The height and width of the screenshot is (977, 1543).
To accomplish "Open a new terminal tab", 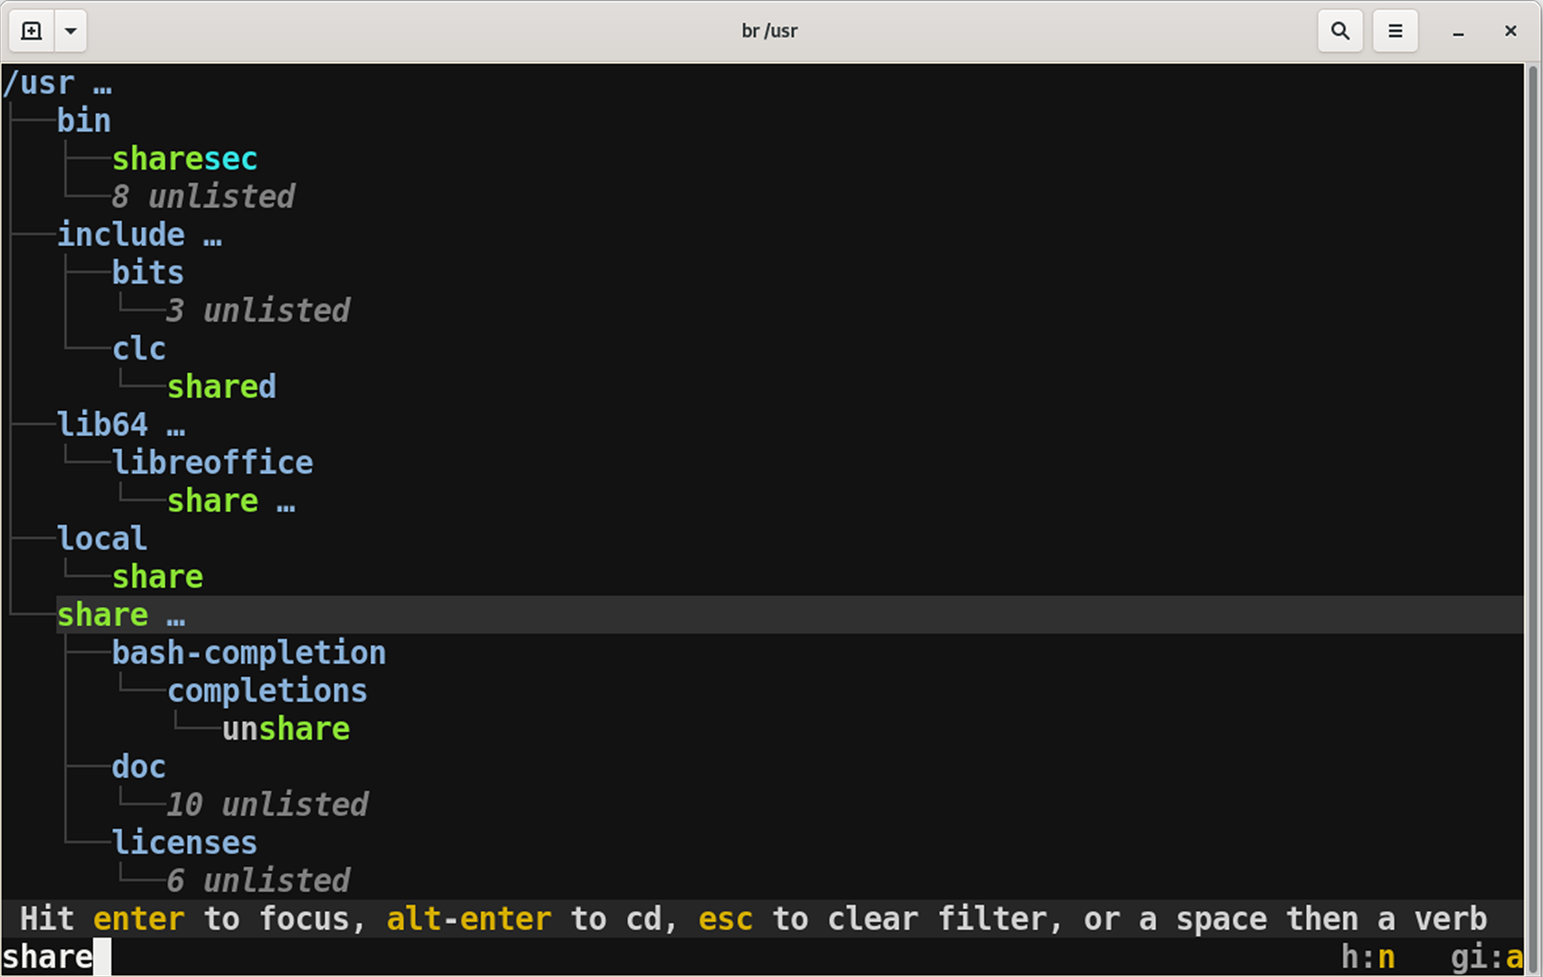I will tap(31, 31).
